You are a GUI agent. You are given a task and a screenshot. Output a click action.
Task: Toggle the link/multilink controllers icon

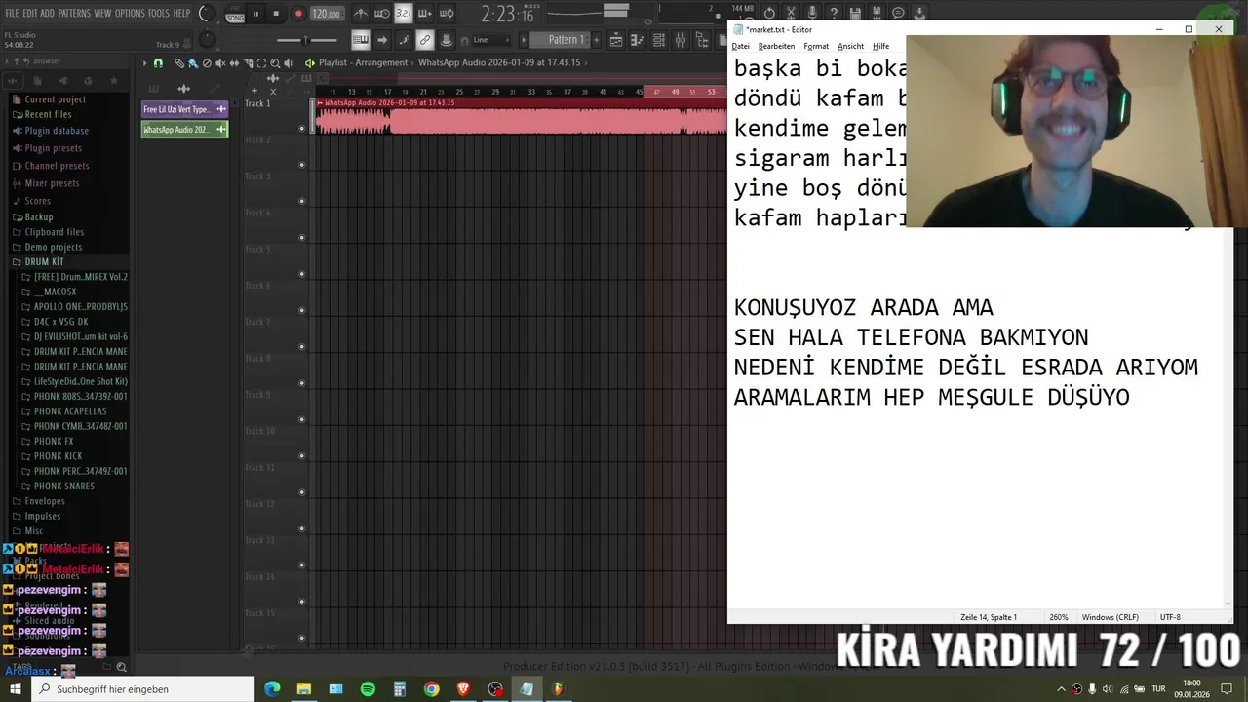(x=424, y=40)
